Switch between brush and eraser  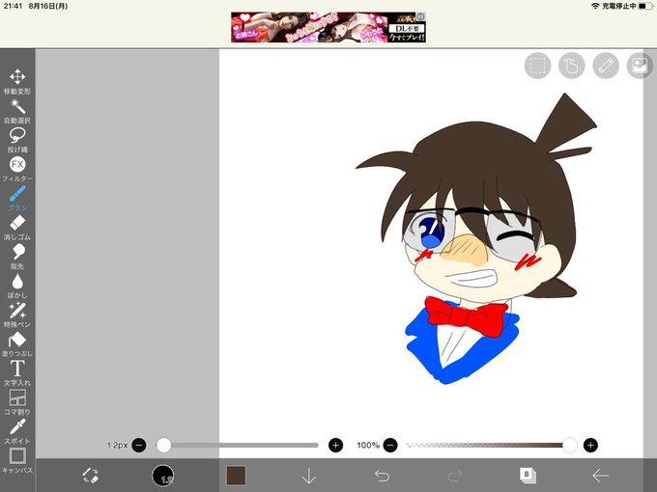coord(90,476)
